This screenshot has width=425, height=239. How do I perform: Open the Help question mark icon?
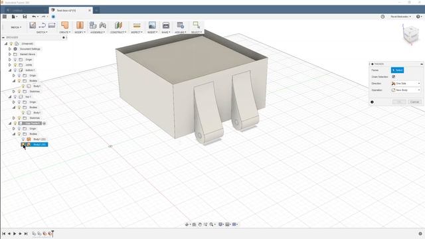pyautogui.click(x=418, y=17)
